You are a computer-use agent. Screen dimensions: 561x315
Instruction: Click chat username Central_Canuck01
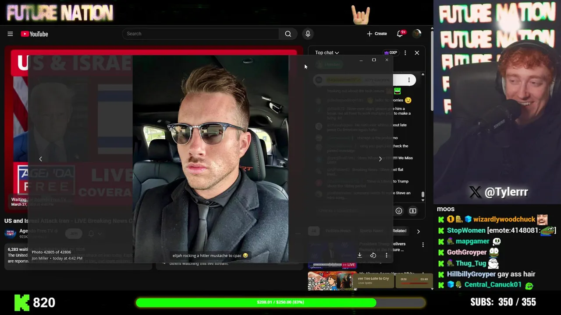click(x=493, y=284)
